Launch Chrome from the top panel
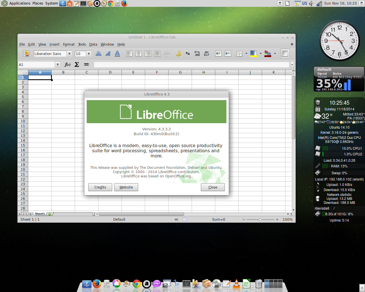The height and width of the screenshot is (292, 365). tap(111, 3)
